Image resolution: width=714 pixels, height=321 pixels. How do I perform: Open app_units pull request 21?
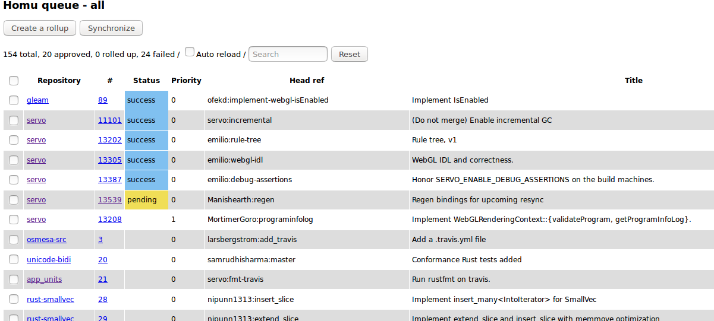(103, 279)
